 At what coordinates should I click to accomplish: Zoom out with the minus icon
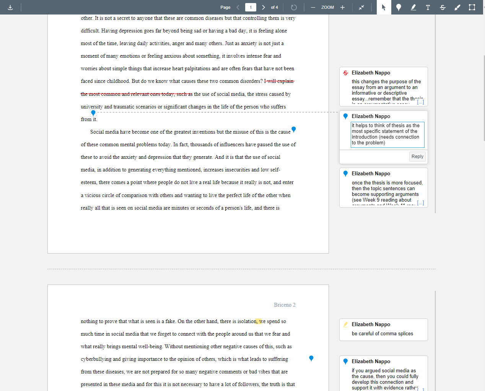click(313, 7)
